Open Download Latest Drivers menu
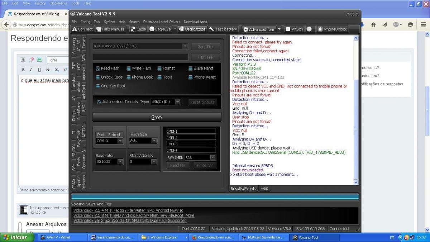Image resolution: width=430 pixels, height=242 pixels. tap(161, 22)
